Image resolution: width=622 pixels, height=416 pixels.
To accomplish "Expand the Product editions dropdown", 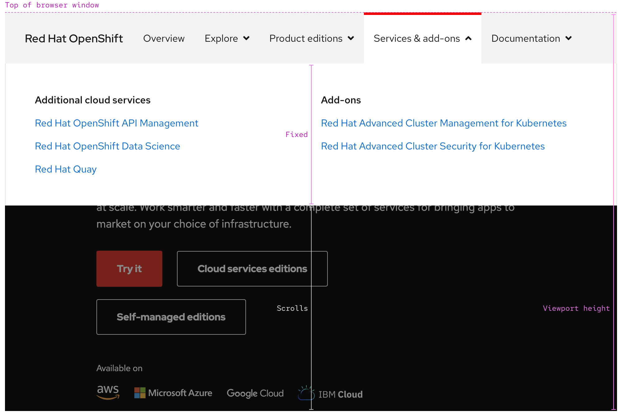I will tap(311, 38).
